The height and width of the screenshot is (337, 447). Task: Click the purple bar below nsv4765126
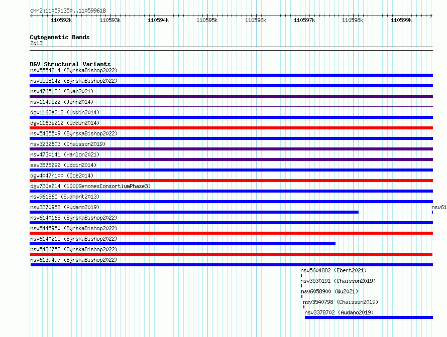pos(231,96)
